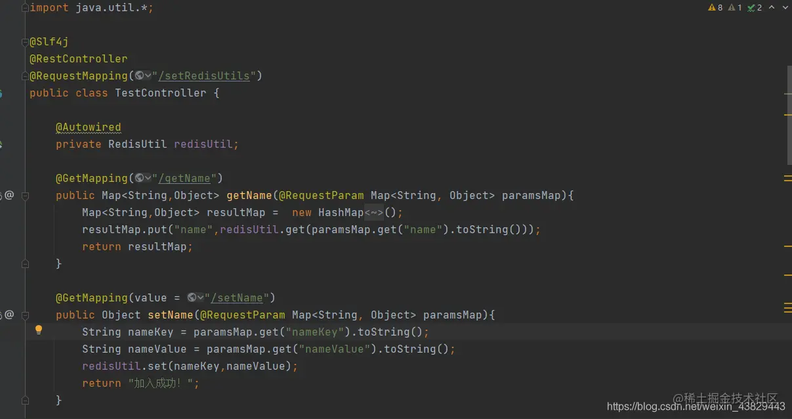Click the "import java.util.*;" statement
The image size is (792, 419).
[92, 8]
